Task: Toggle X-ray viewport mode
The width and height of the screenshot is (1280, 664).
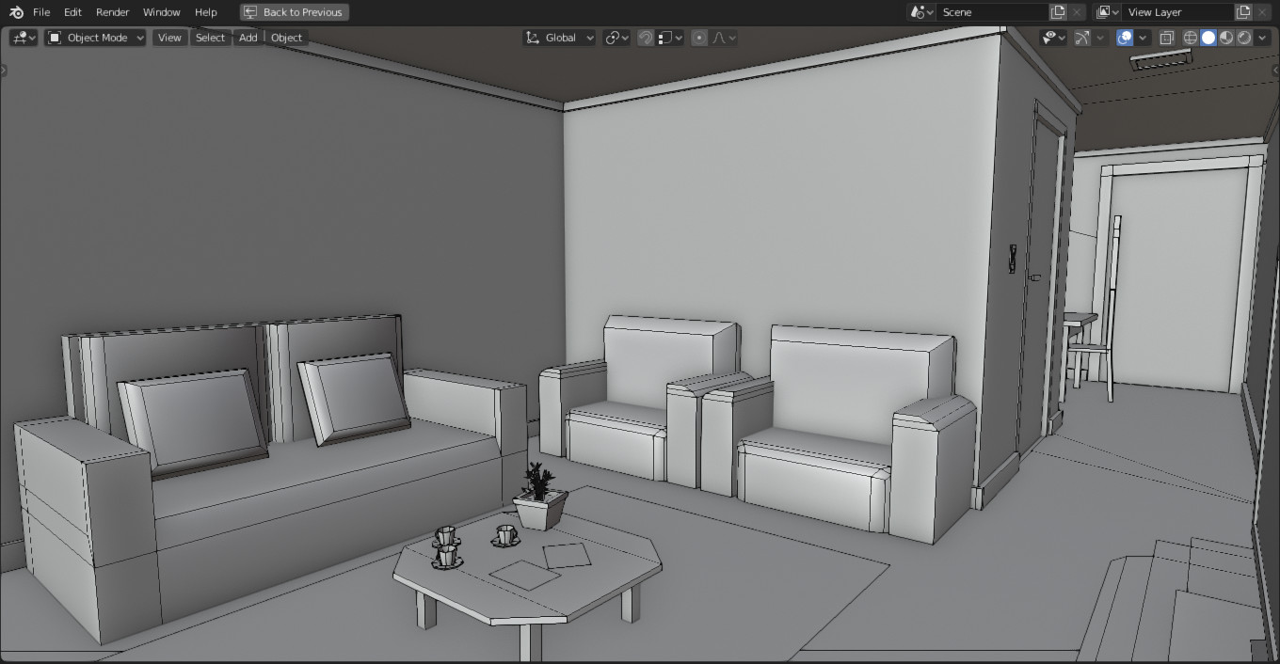Action: coord(1167,38)
